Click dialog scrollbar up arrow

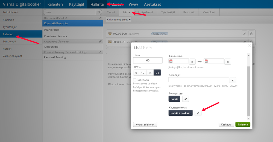(249, 55)
